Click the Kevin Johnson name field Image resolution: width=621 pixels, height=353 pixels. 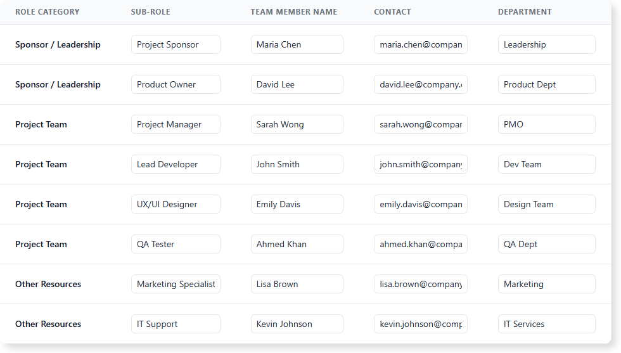297,324
